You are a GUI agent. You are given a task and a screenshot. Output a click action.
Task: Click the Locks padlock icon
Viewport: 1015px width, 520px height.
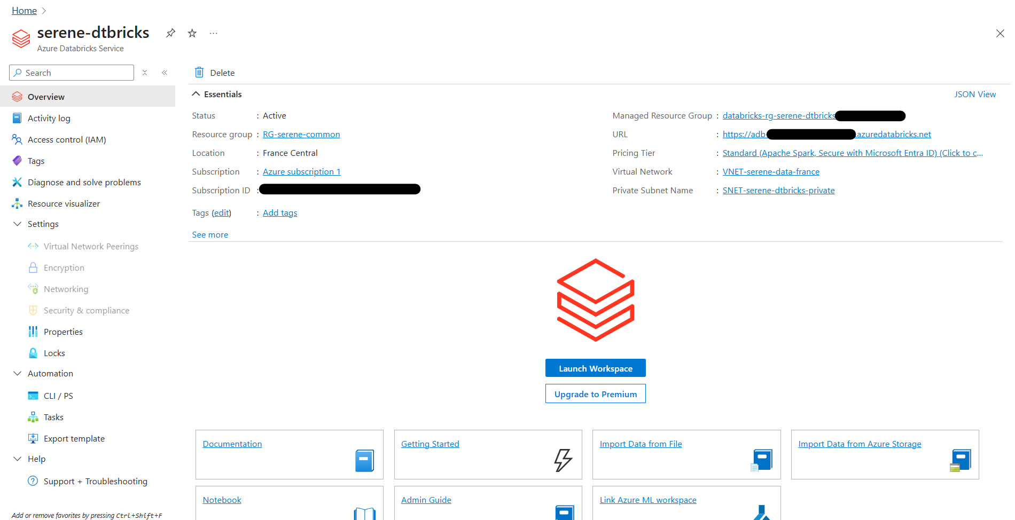[x=33, y=353]
